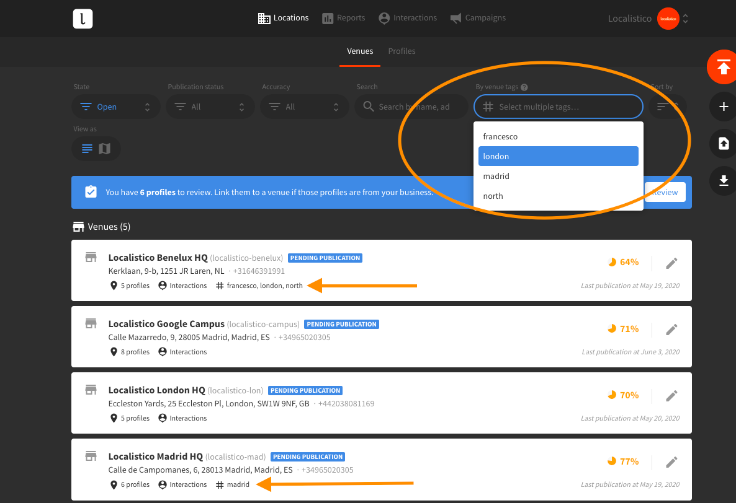736x503 pixels.
Task: Click Madrid HQ Pending Publication badge
Action: coord(308,457)
